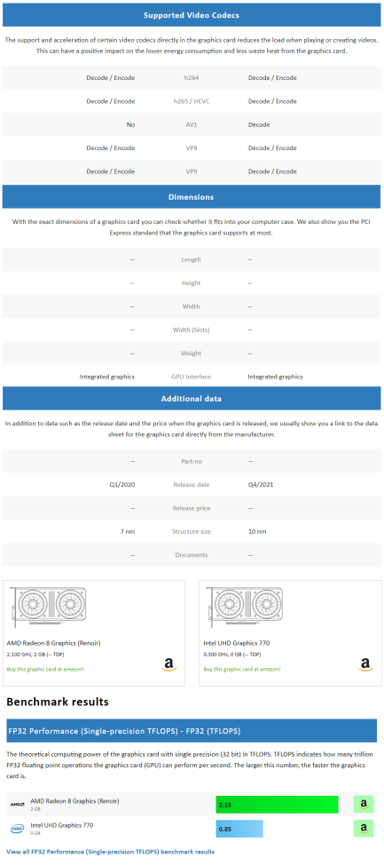The height and width of the screenshot is (866, 384).
Task: Click the Dimensions section header
Action: [192, 196]
